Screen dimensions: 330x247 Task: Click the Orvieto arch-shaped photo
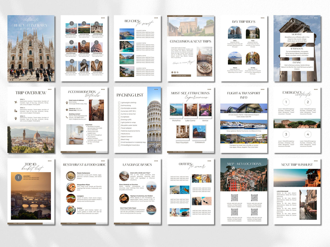(x=253, y=58)
